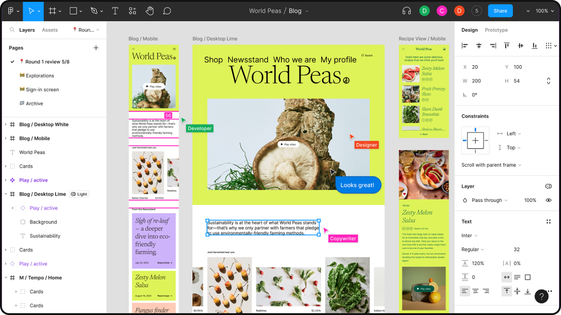Click the constraints diagram widget
The image size is (561, 315).
(475, 140)
